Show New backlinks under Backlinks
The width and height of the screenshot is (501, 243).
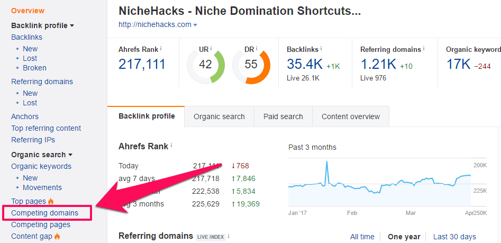(30, 49)
